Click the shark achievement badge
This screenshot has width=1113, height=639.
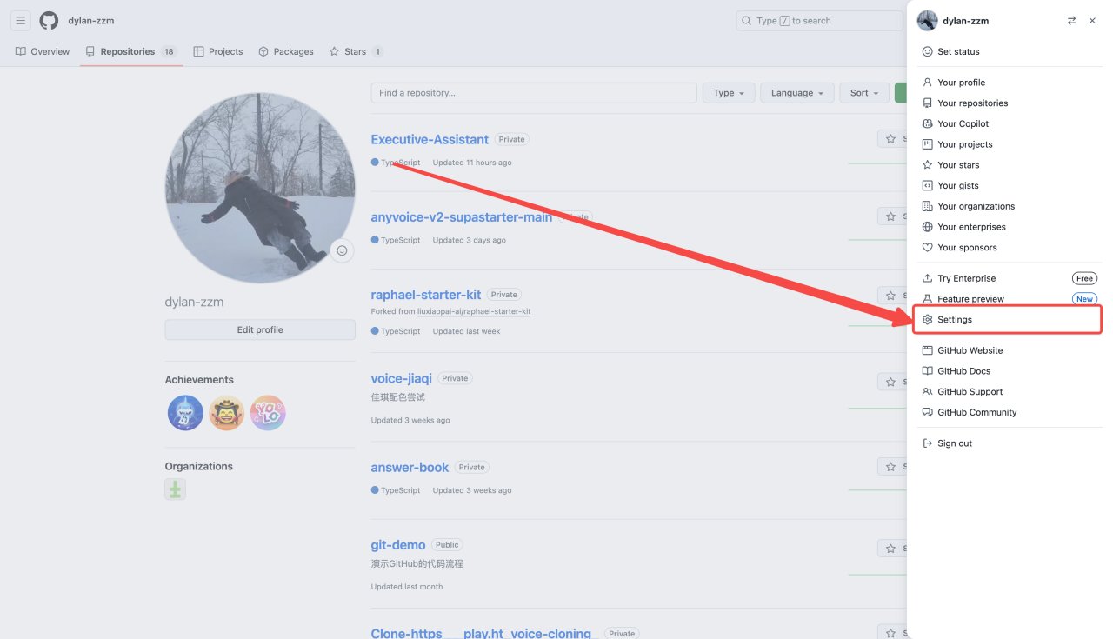point(185,413)
